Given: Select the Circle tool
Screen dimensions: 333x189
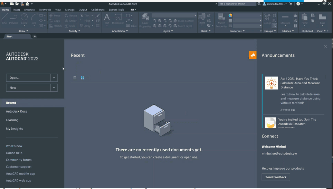Looking at the screenshot, I should 24,18.
